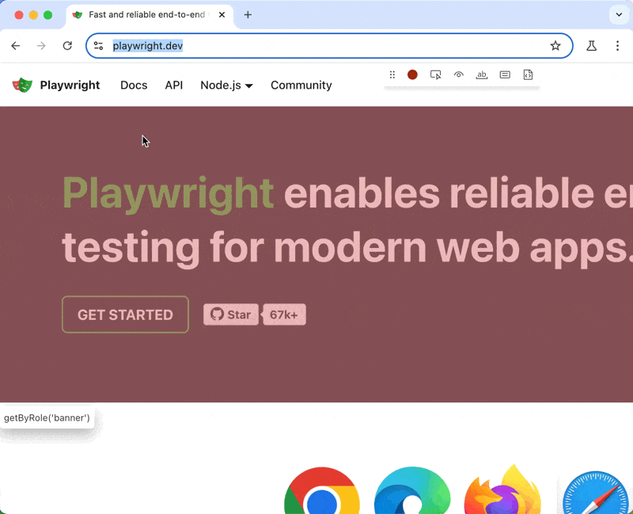
Task: Click the Chrome browser logo image
Action: [x=322, y=490]
